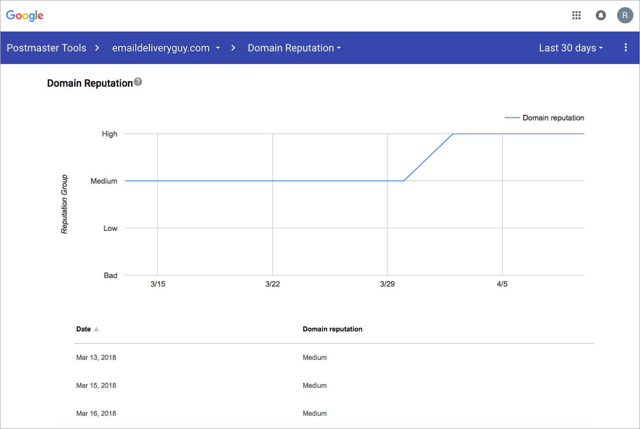The width and height of the screenshot is (640, 429).
Task: Toggle the Domain reputation legend entry
Action: (544, 117)
